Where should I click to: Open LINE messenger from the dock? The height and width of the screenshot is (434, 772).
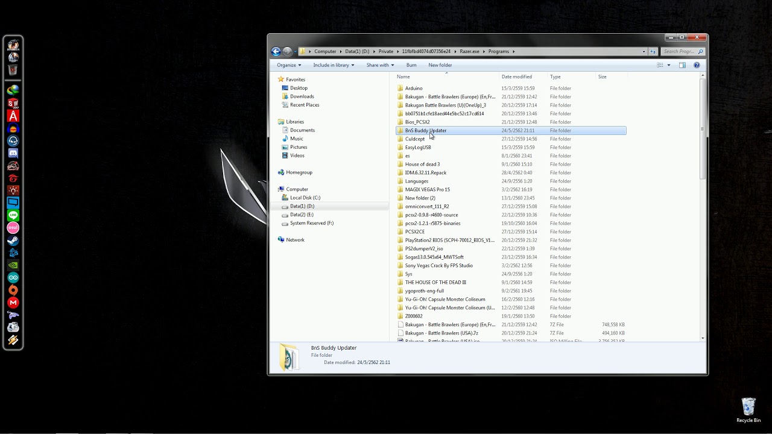click(x=13, y=215)
